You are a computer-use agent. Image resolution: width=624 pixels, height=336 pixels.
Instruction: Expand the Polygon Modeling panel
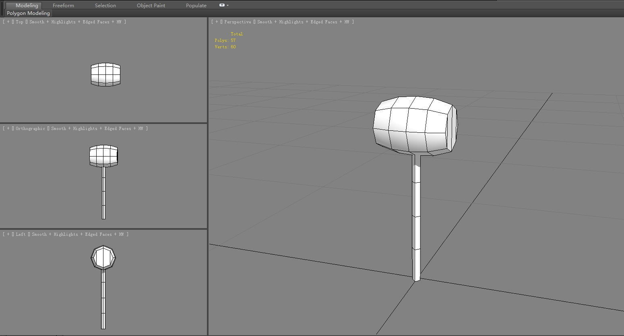28,13
